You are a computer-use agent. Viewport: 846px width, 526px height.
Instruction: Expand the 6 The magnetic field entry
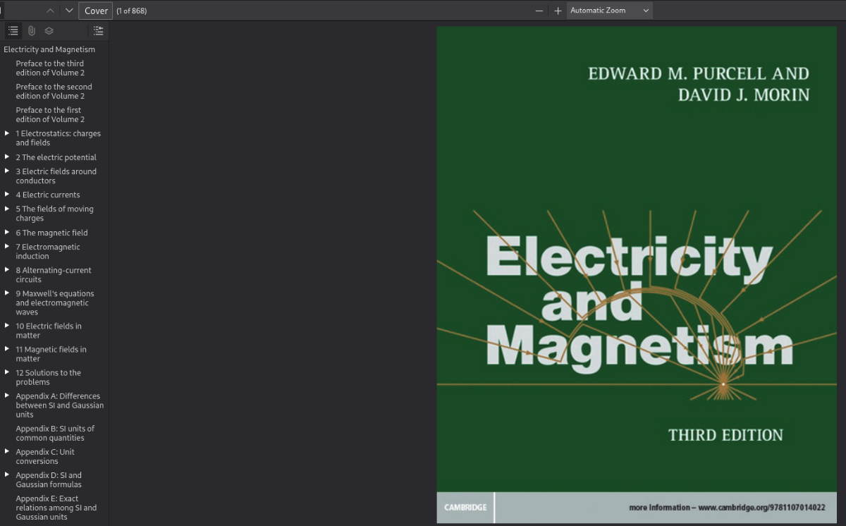click(x=7, y=233)
